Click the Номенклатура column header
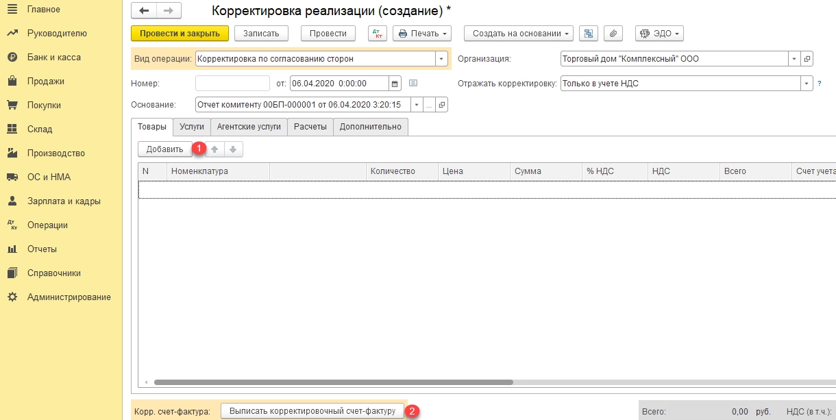 coord(219,171)
